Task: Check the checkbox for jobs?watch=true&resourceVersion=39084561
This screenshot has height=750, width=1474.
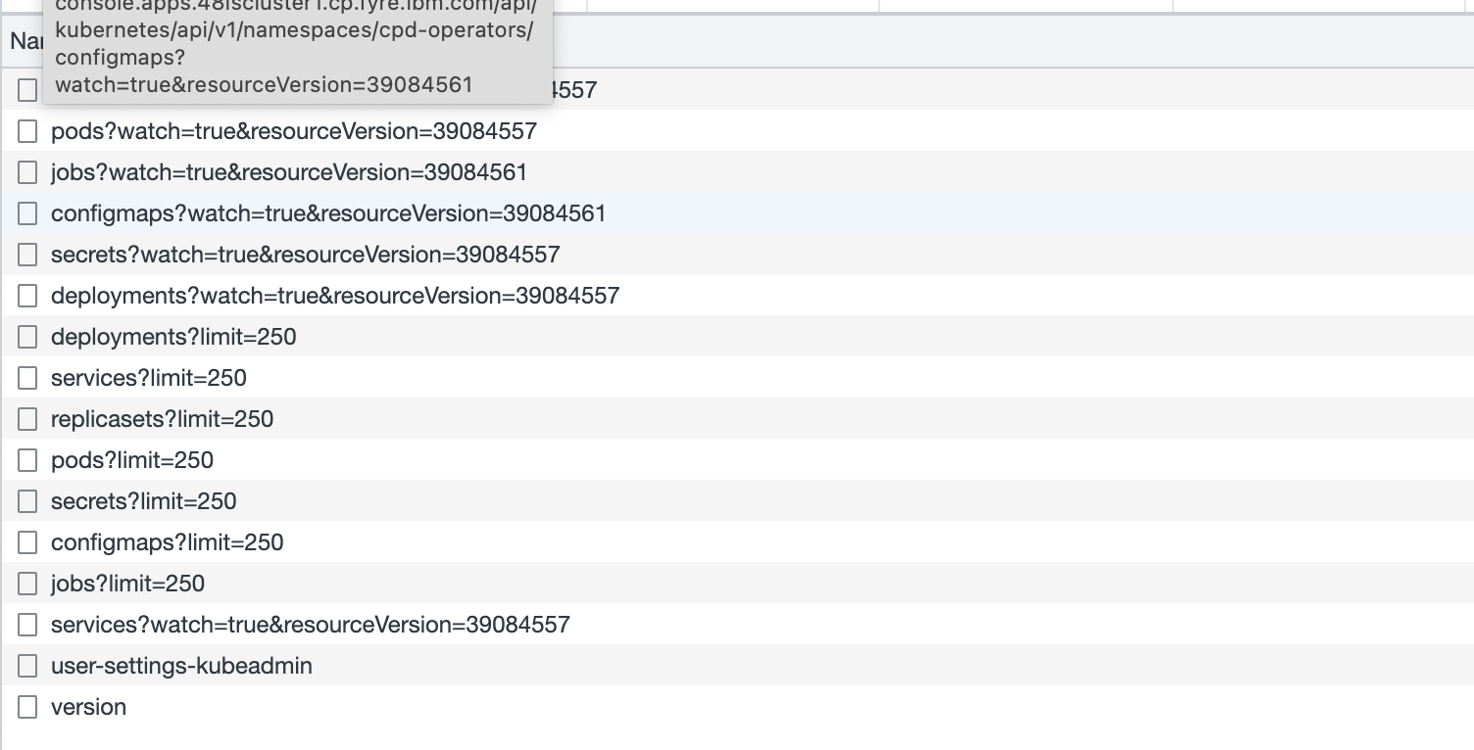Action: click(26, 171)
